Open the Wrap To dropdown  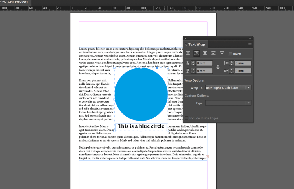[x=228, y=88]
